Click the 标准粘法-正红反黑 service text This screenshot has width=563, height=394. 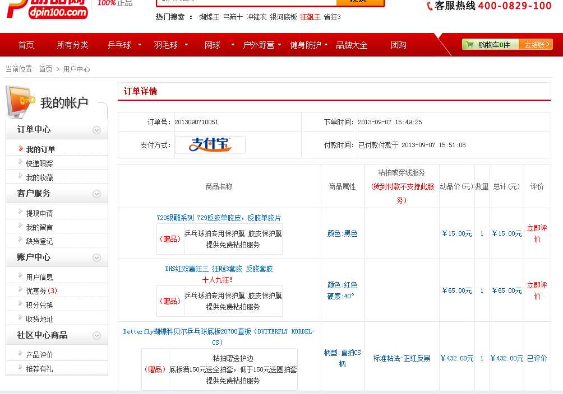[x=402, y=358]
